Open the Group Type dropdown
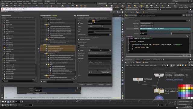The width and height of the screenshot is (193, 109). (147, 23)
